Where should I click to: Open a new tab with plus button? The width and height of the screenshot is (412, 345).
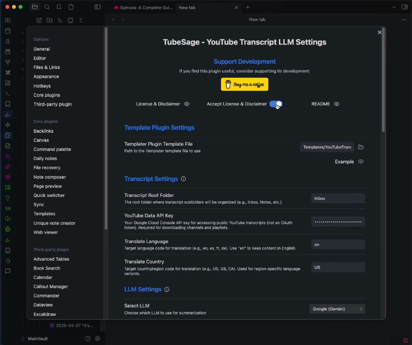(248, 7)
